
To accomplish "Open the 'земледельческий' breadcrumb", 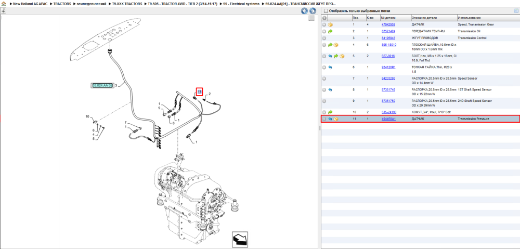I will 90,4.
